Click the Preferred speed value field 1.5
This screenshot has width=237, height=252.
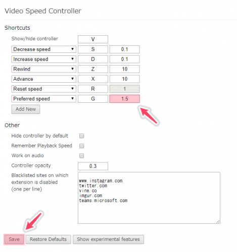coord(125,99)
